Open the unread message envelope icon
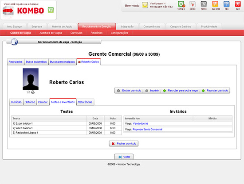The width and height of the screenshot is (244, 184). click(145, 5)
